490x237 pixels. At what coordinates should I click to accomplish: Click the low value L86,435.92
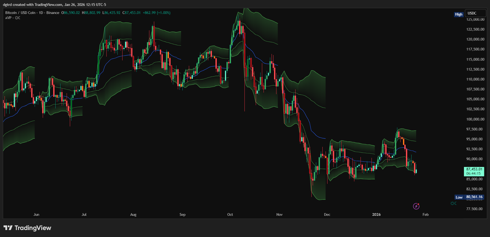point(111,13)
